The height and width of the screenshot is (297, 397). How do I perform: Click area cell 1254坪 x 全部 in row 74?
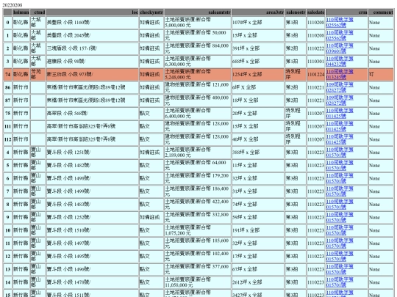point(258,74)
